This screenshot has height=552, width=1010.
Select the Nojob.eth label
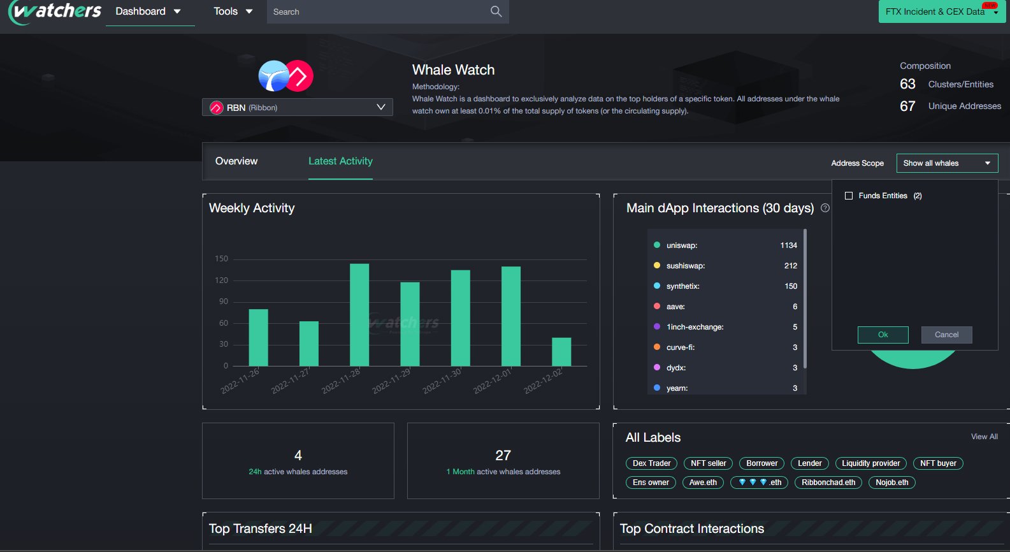pyautogui.click(x=892, y=483)
